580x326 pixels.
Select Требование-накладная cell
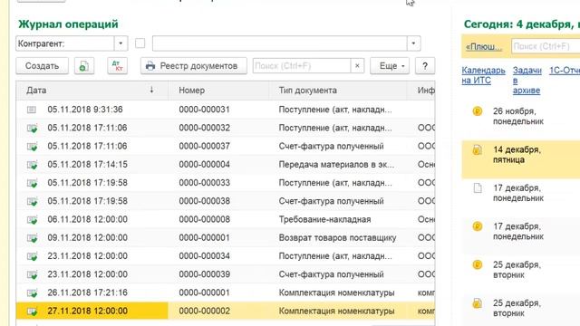pyautogui.click(x=324, y=219)
